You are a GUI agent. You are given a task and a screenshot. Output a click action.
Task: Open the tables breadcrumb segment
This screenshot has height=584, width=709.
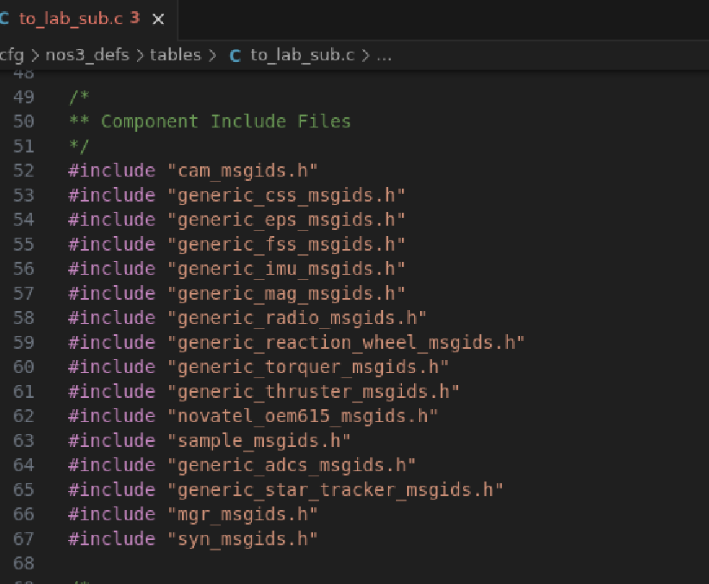coord(175,55)
